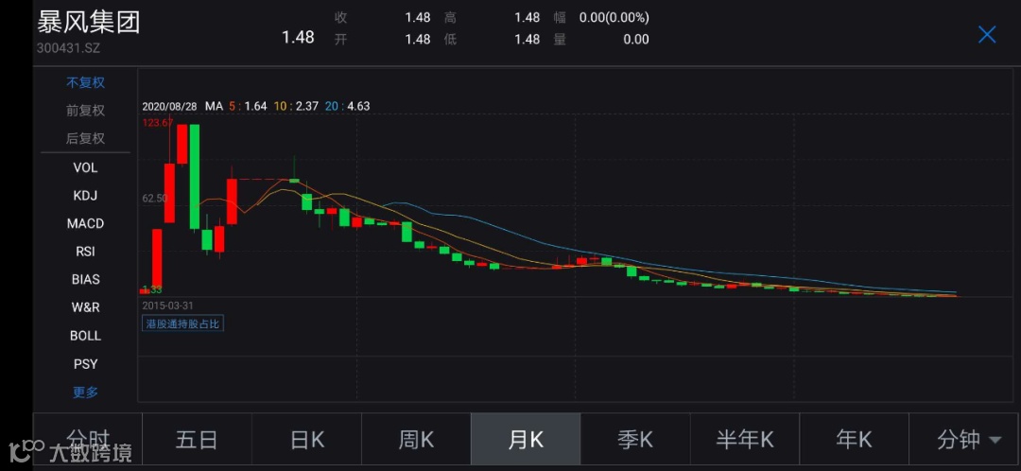Click the MA 5 value 1.64
This screenshot has height=471, width=1021.
[255, 106]
